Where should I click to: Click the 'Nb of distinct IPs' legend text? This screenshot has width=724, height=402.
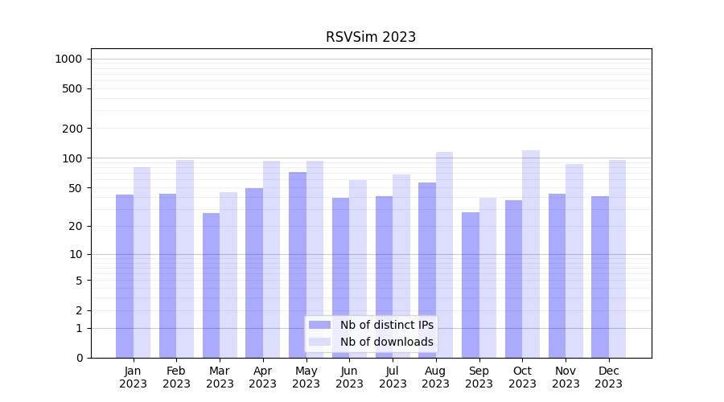(x=386, y=325)
